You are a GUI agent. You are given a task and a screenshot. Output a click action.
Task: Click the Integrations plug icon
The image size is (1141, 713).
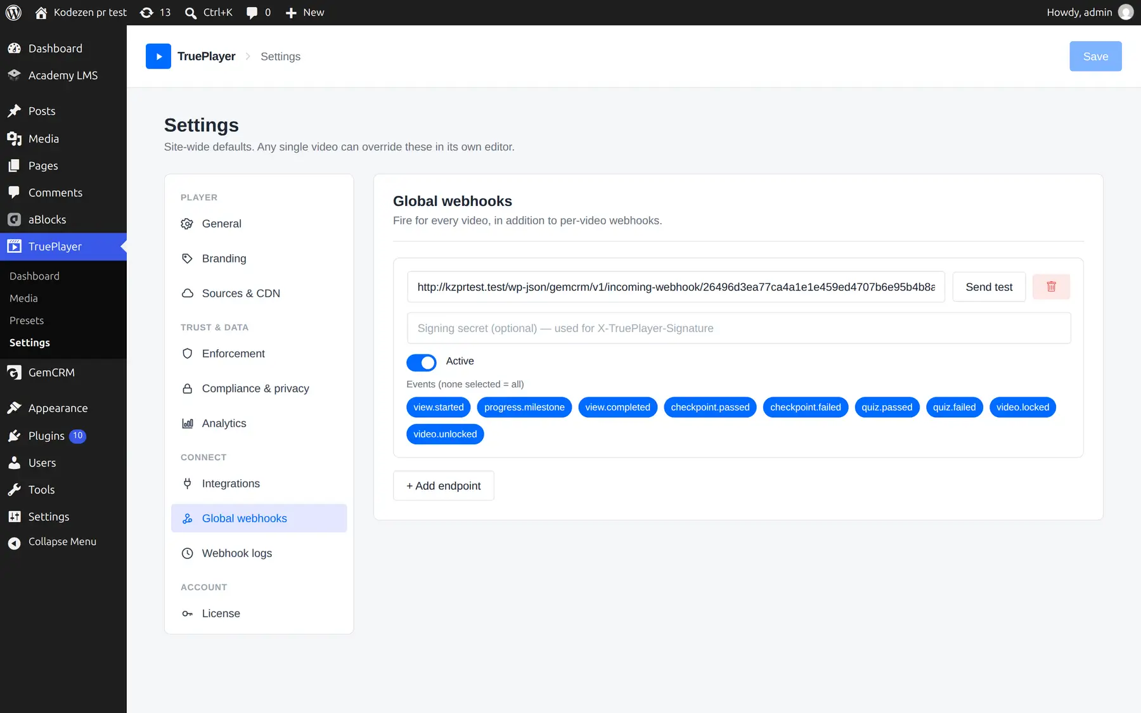(x=187, y=484)
